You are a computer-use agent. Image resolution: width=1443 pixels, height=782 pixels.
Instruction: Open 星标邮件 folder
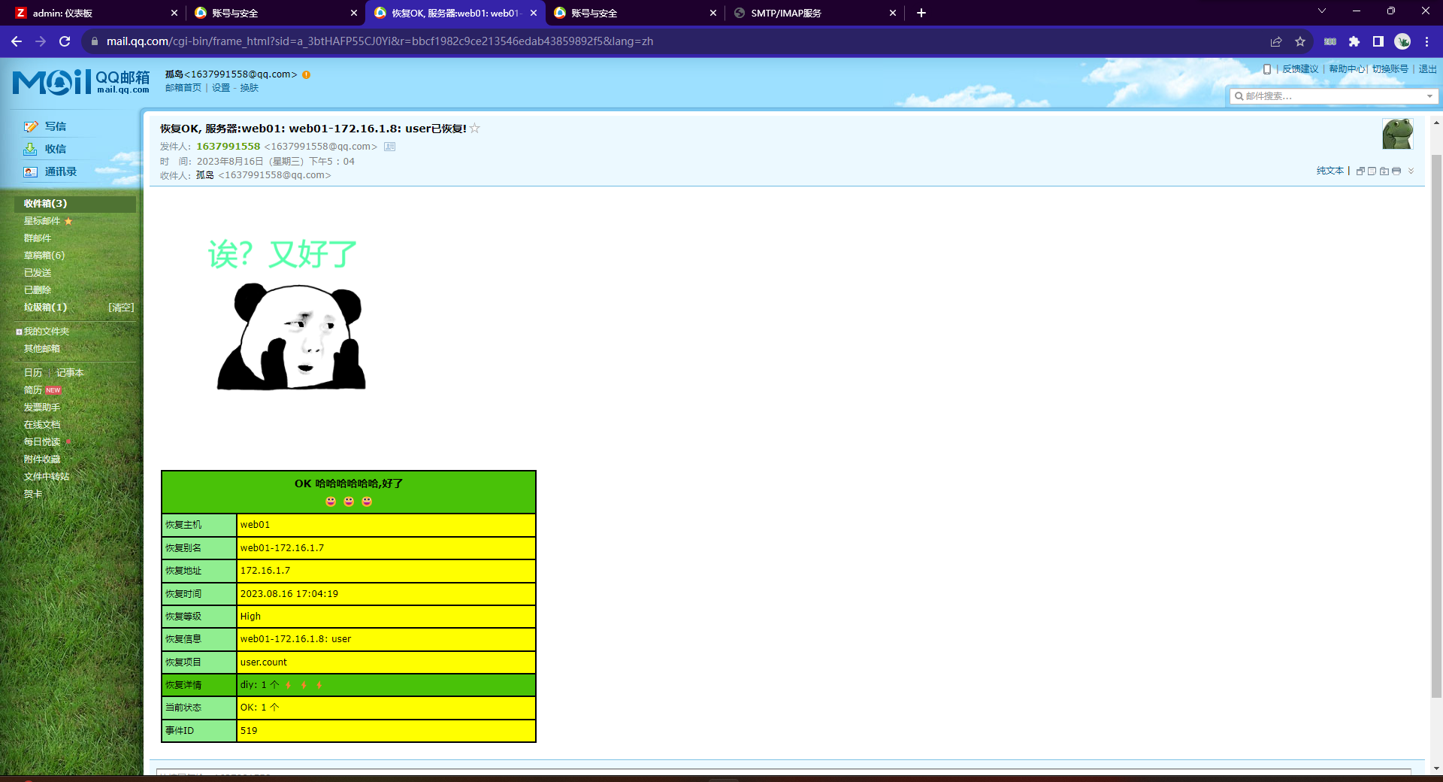pyautogui.click(x=42, y=221)
